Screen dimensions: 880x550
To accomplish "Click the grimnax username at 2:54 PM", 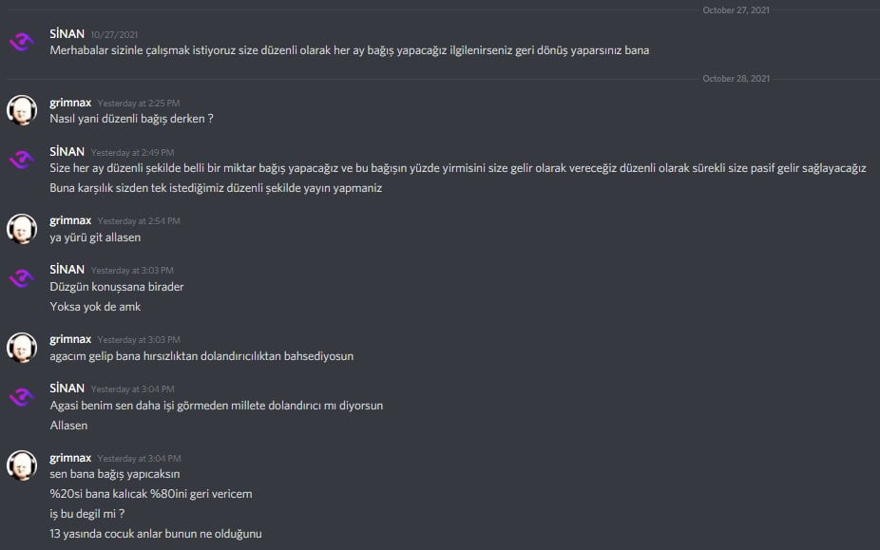I will pyautogui.click(x=70, y=220).
